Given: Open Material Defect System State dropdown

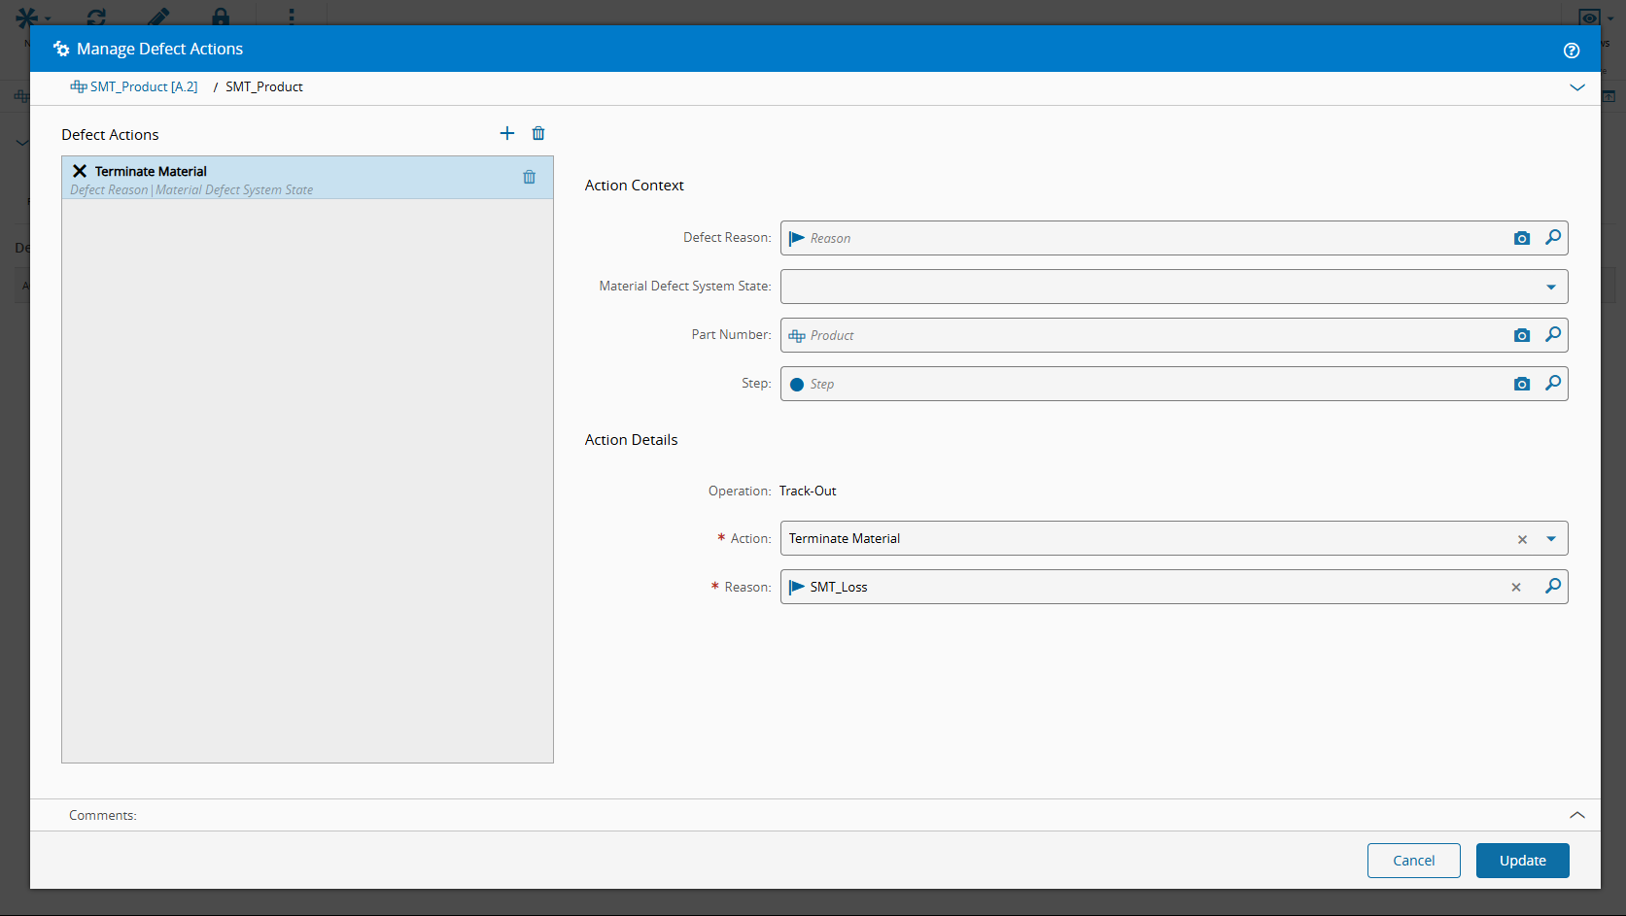Looking at the screenshot, I should coord(1550,287).
